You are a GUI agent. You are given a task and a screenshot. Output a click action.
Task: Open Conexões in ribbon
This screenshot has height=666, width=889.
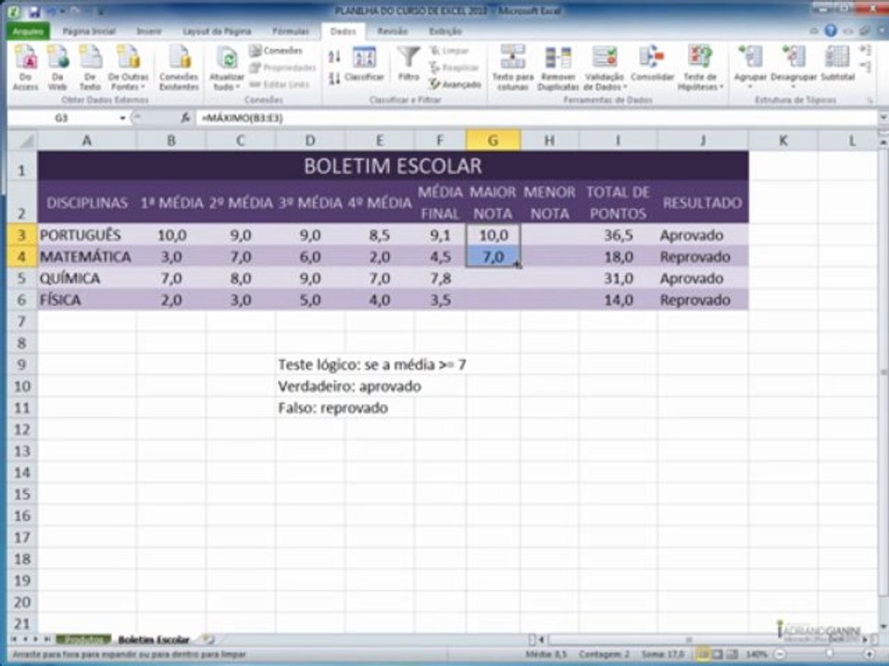[x=276, y=51]
